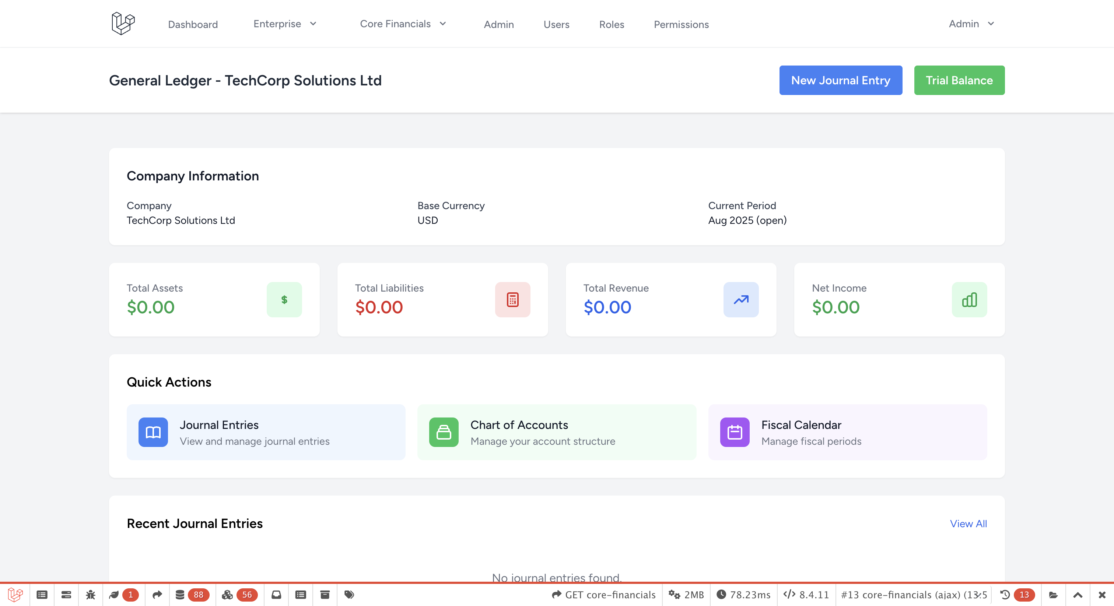Open the debugbar Messages list icon
This screenshot has width=1114, height=606.
(x=42, y=595)
